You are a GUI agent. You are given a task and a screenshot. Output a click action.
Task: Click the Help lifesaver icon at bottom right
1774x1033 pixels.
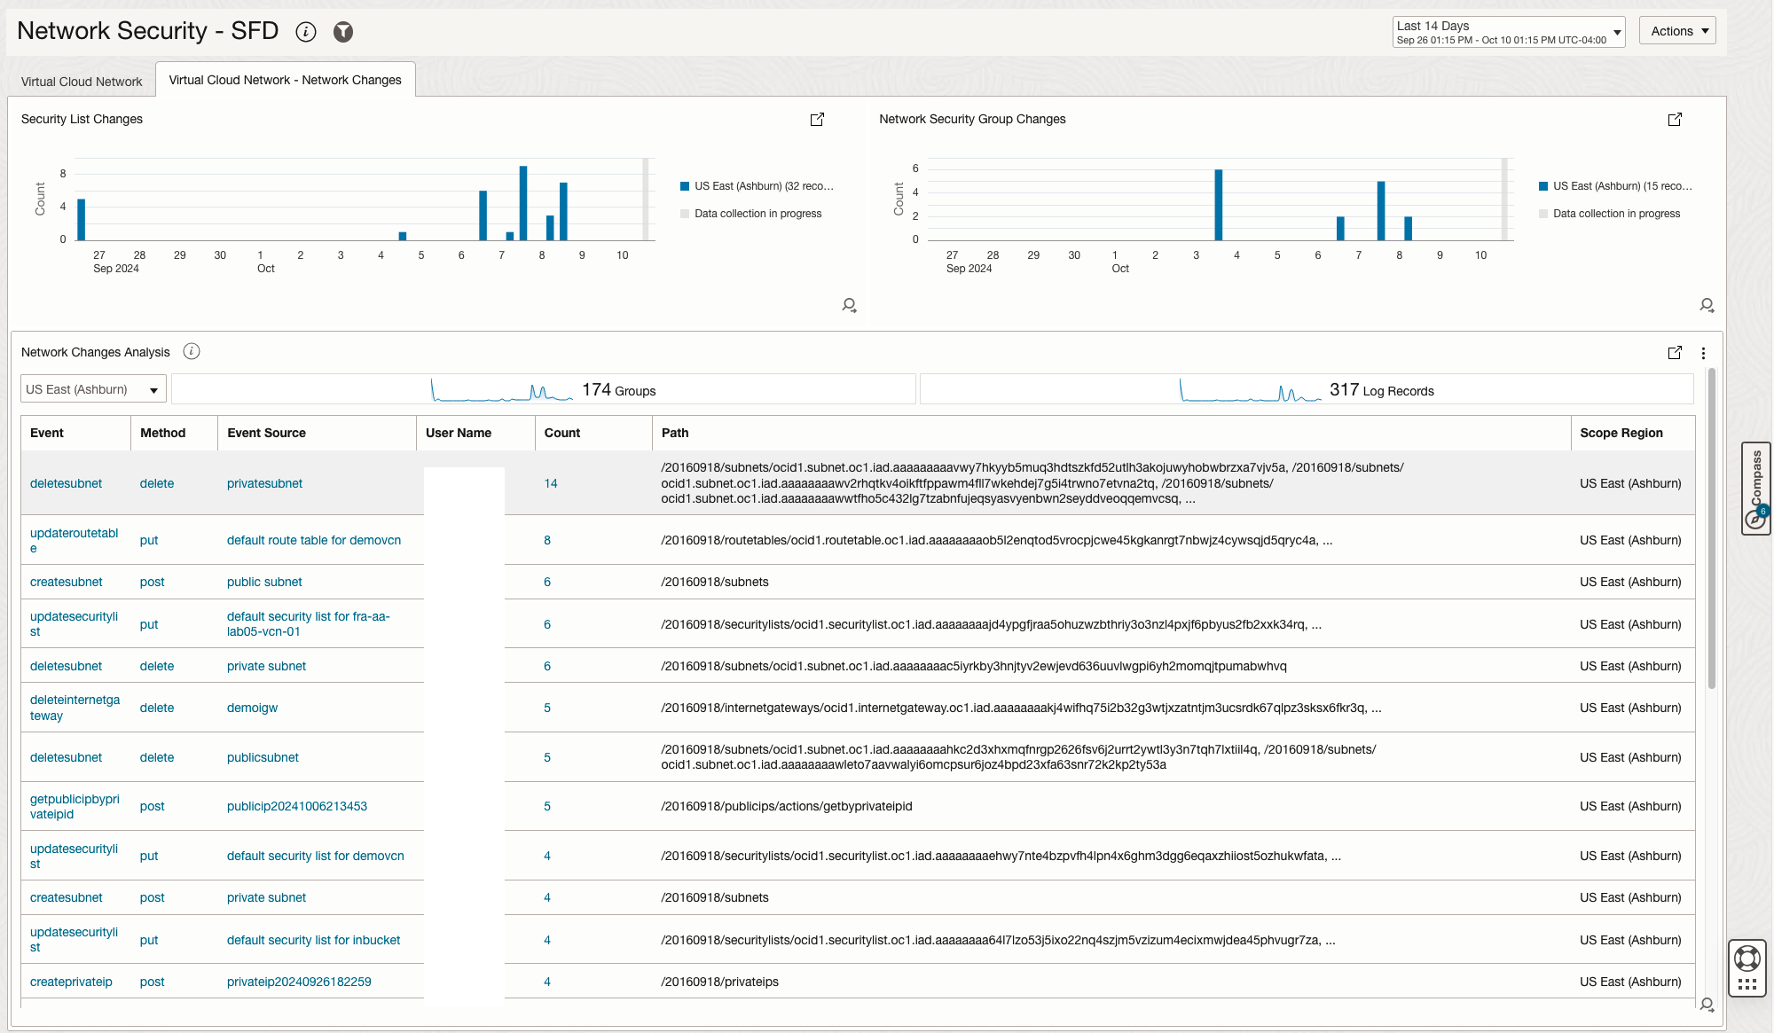pos(1747,959)
